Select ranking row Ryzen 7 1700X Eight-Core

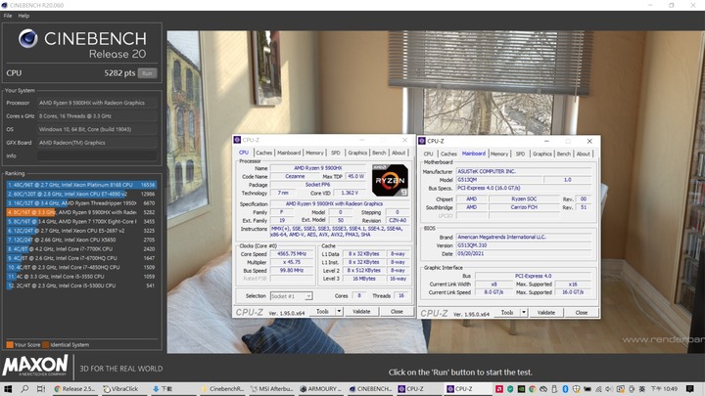81,221
